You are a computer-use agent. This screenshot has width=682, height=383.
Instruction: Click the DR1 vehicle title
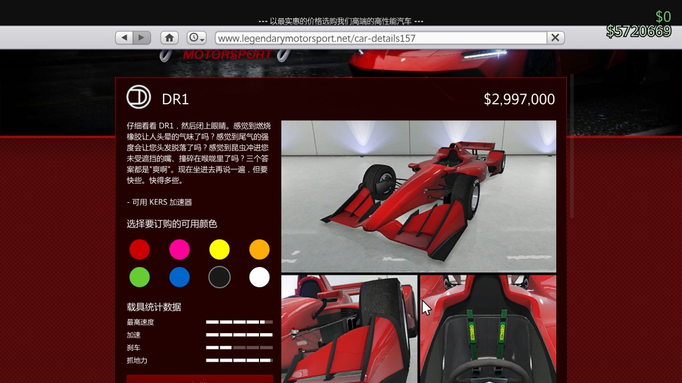pos(175,99)
